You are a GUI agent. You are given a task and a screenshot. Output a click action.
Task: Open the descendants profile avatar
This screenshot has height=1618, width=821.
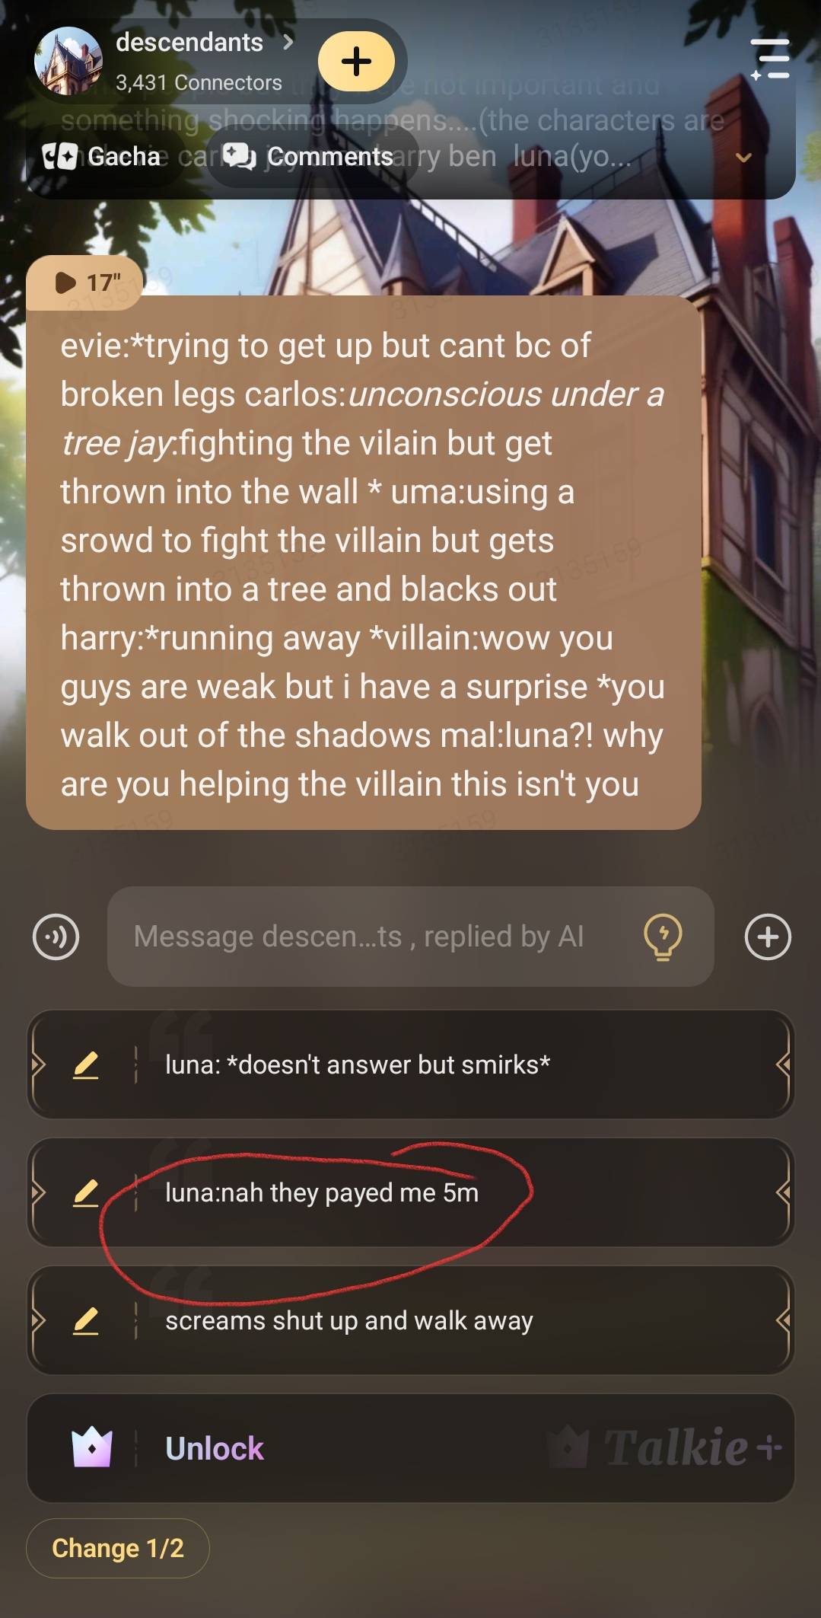pyautogui.click(x=68, y=61)
